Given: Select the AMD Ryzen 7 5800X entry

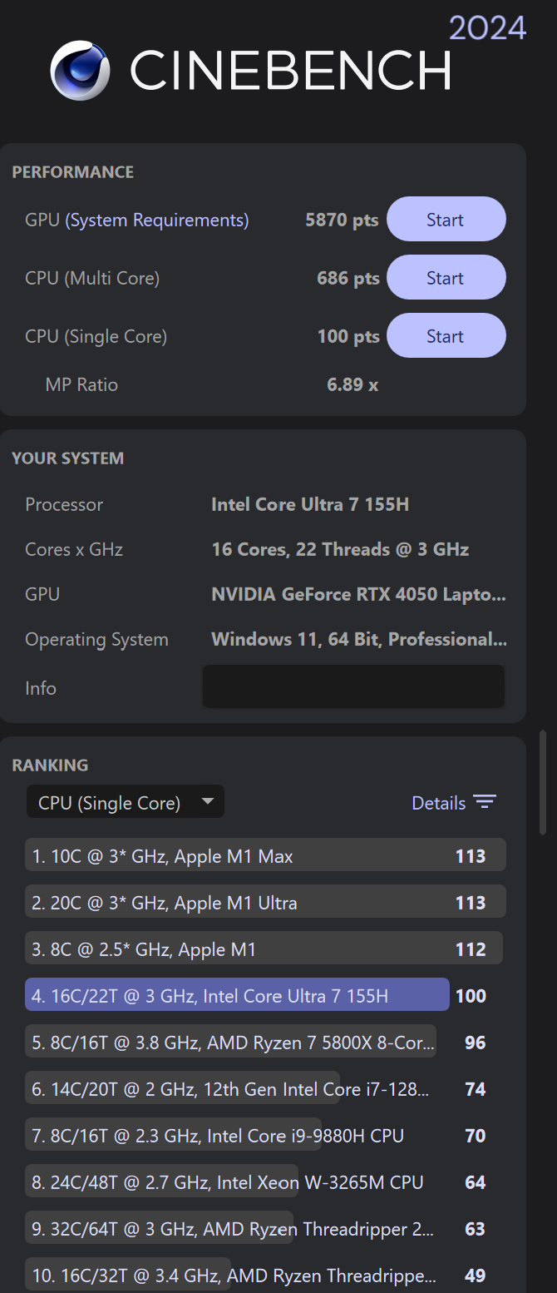Looking at the screenshot, I should click(233, 1043).
